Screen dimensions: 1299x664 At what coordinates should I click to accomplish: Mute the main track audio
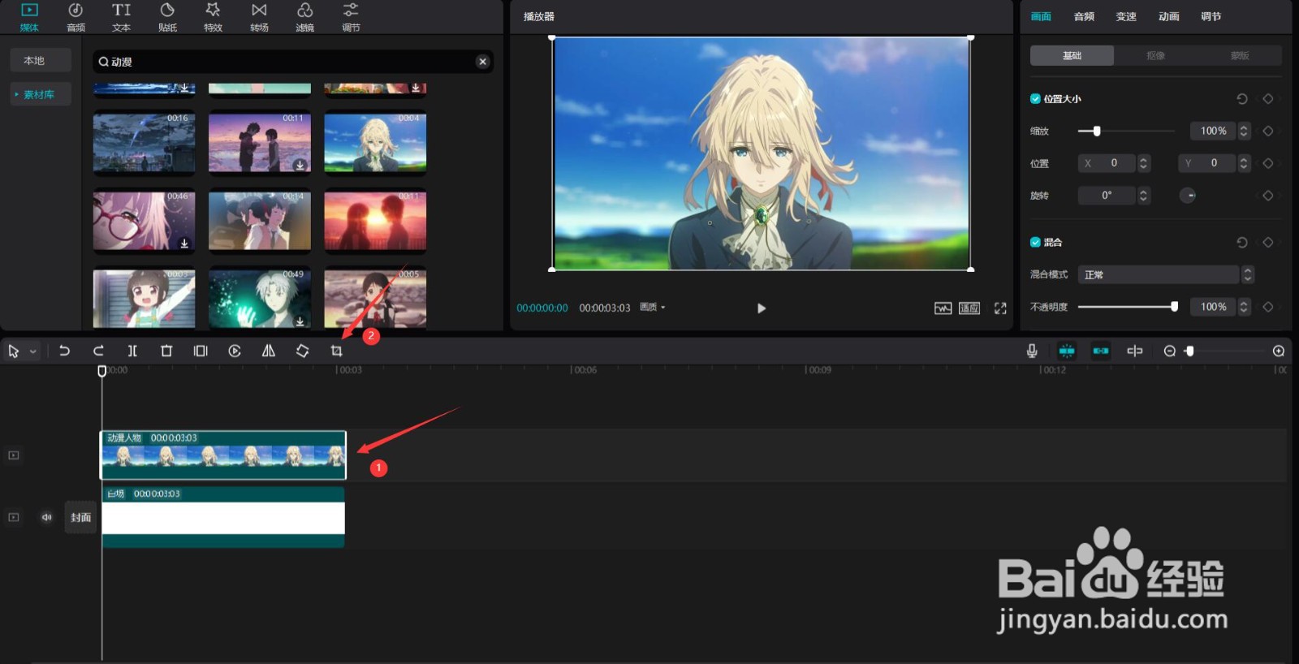coord(47,517)
